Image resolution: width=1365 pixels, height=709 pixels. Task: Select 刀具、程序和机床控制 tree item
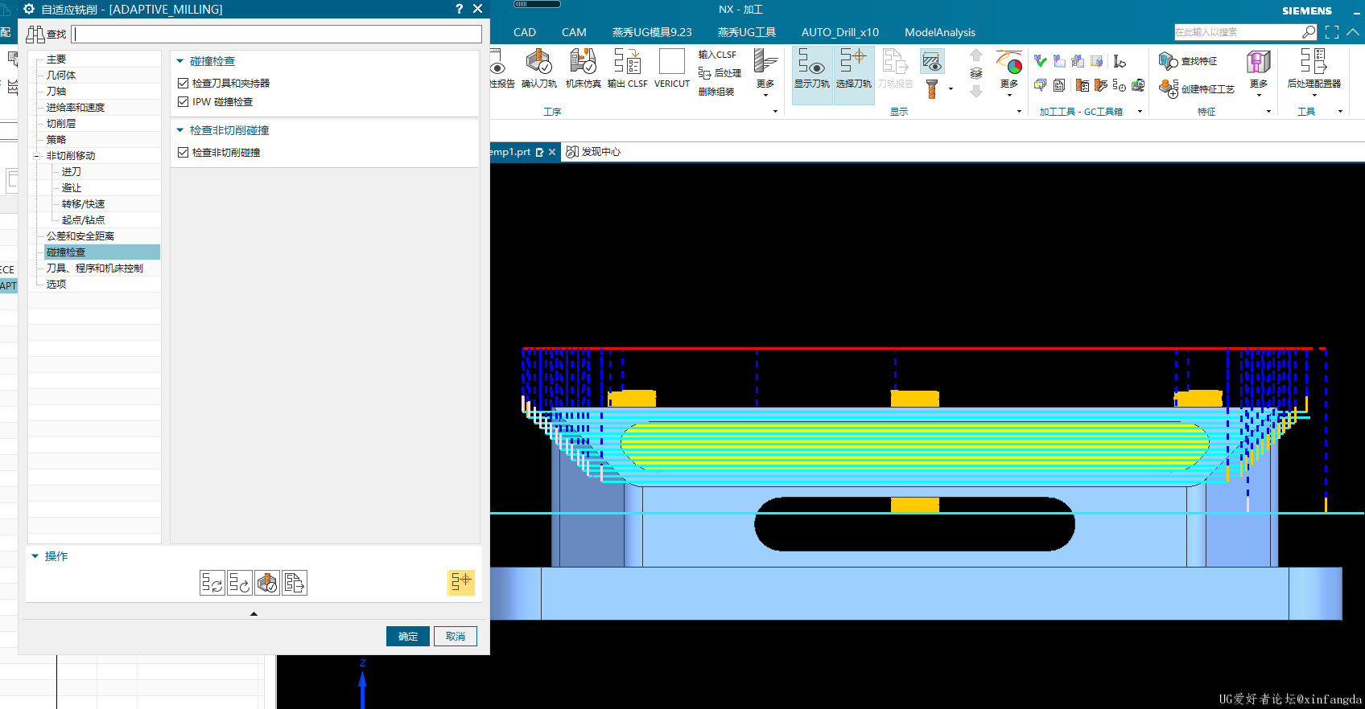tap(95, 268)
